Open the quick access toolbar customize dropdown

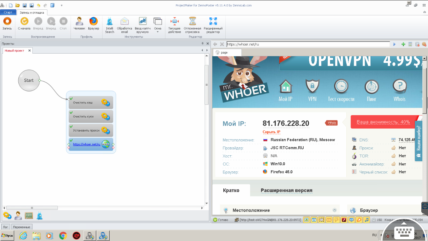click(x=62, y=6)
